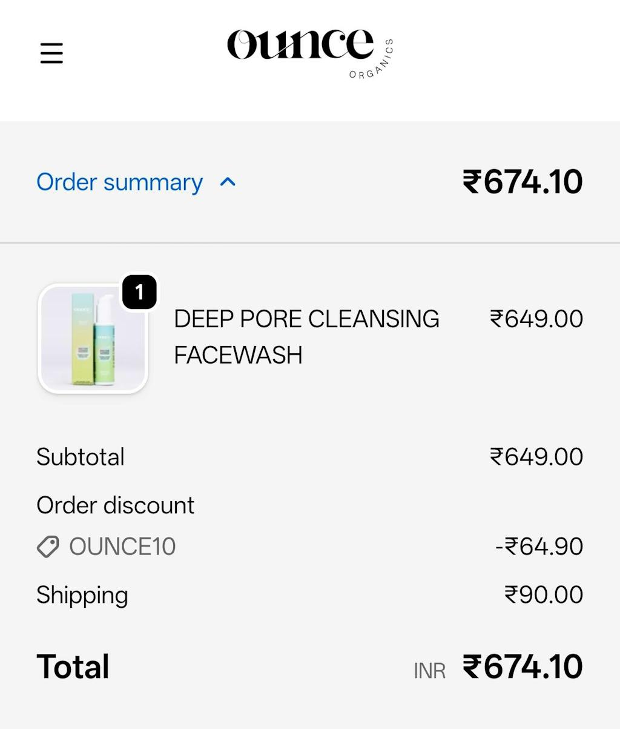This screenshot has width=620, height=729.
Task: Click the discount amount -₹64.90
Action: [x=539, y=547]
